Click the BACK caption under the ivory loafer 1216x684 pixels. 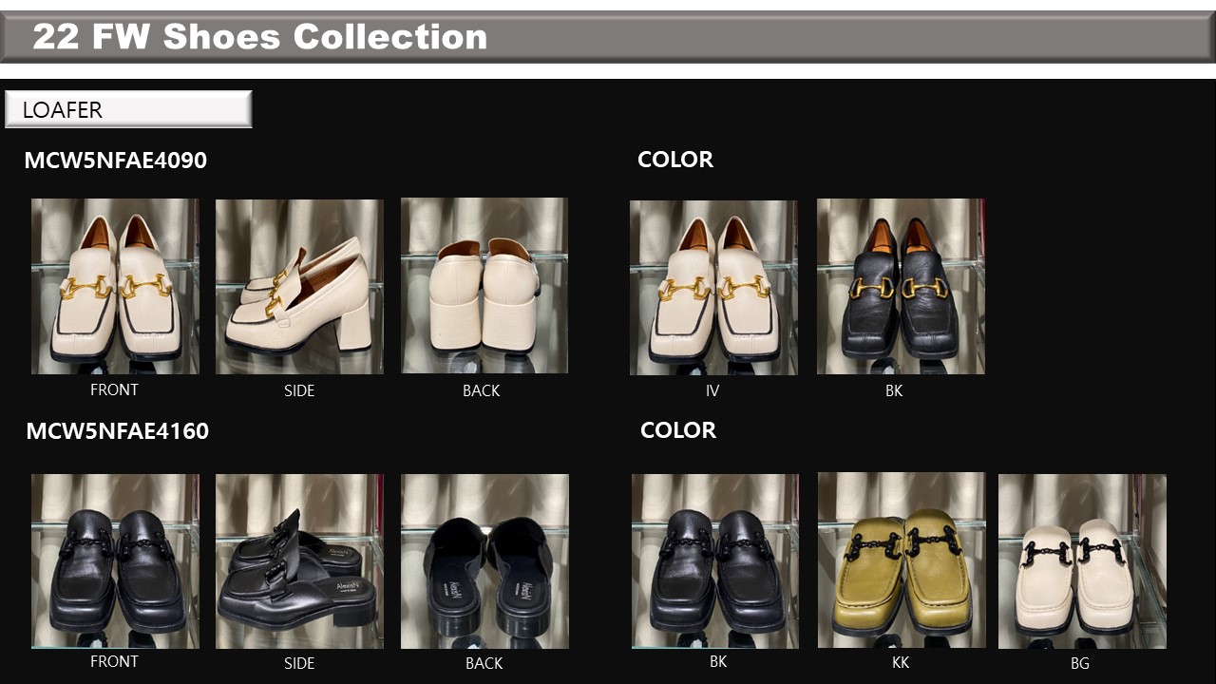pos(482,390)
